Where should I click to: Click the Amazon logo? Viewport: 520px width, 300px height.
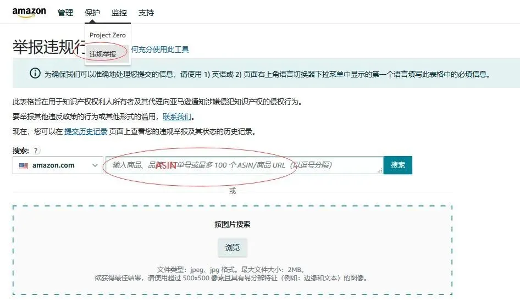pyautogui.click(x=29, y=13)
